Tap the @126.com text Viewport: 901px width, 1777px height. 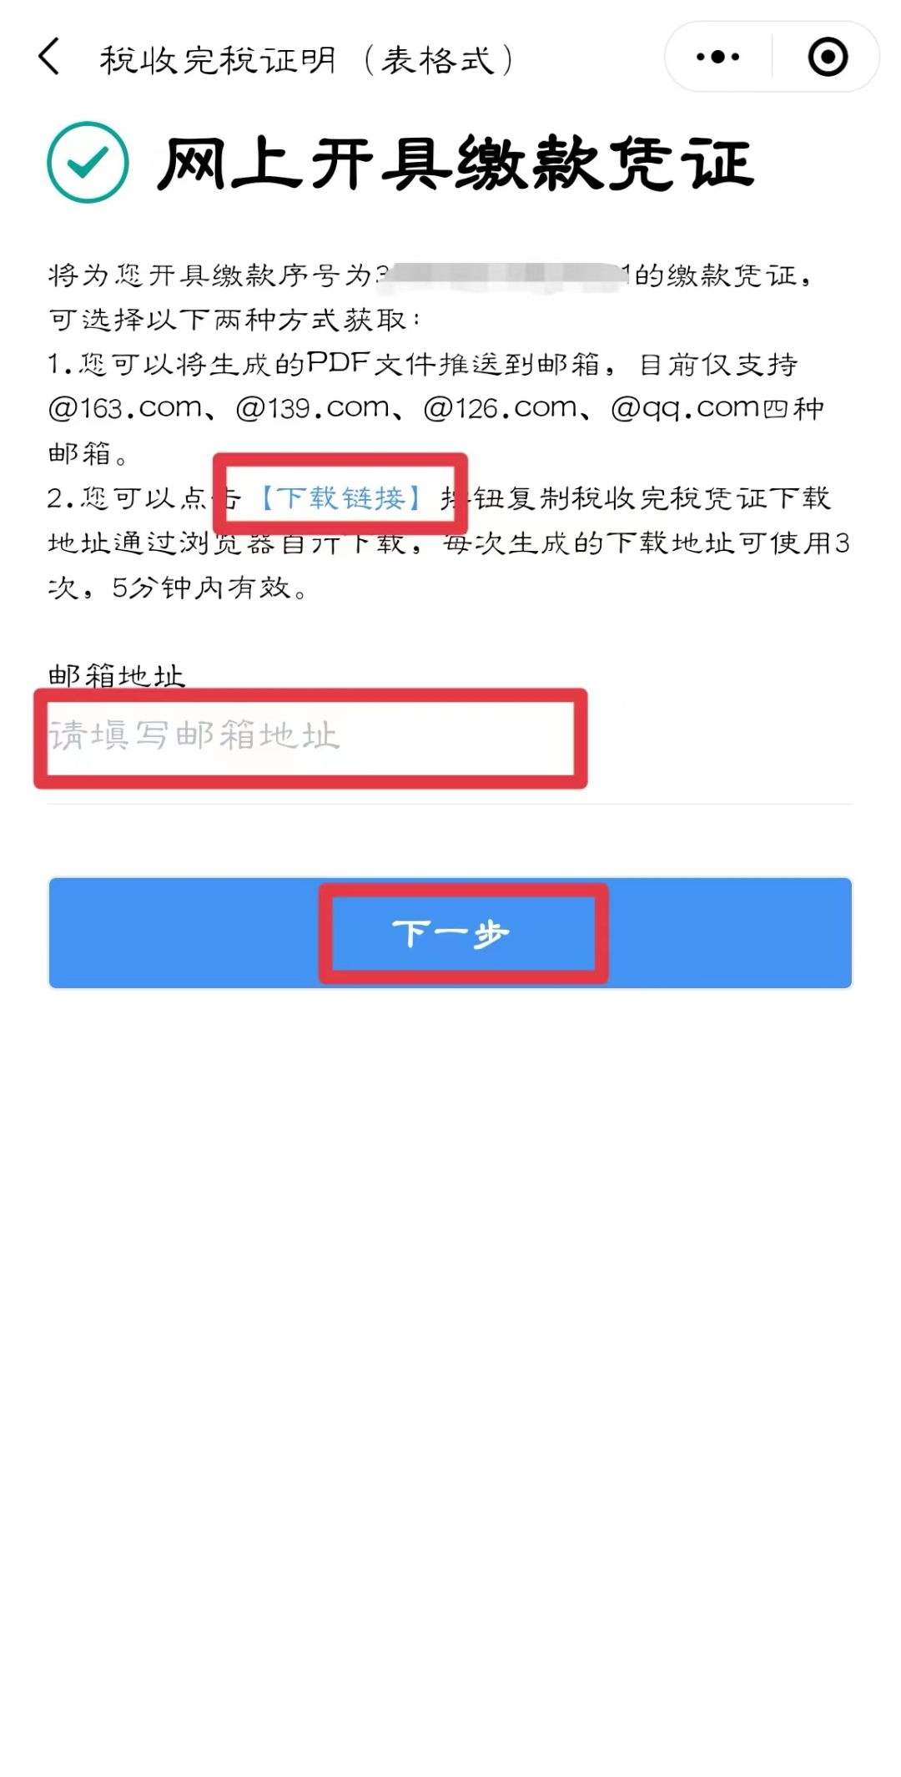click(x=501, y=408)
